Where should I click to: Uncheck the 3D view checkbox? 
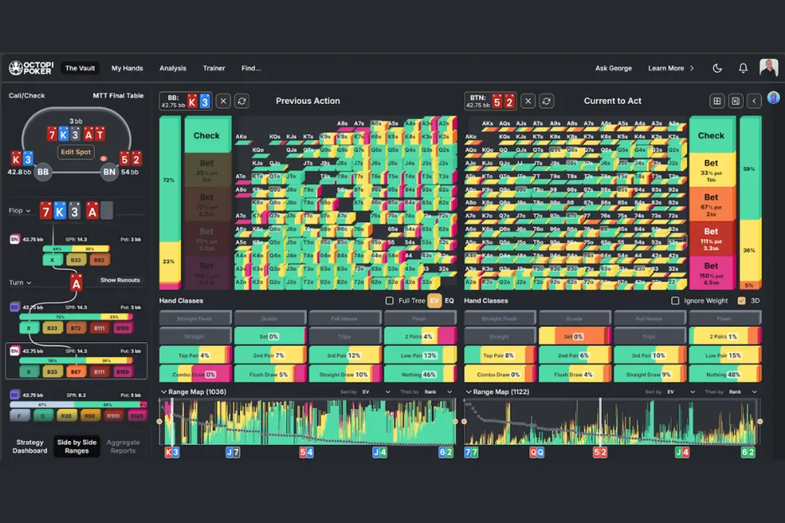click(741, 301)
